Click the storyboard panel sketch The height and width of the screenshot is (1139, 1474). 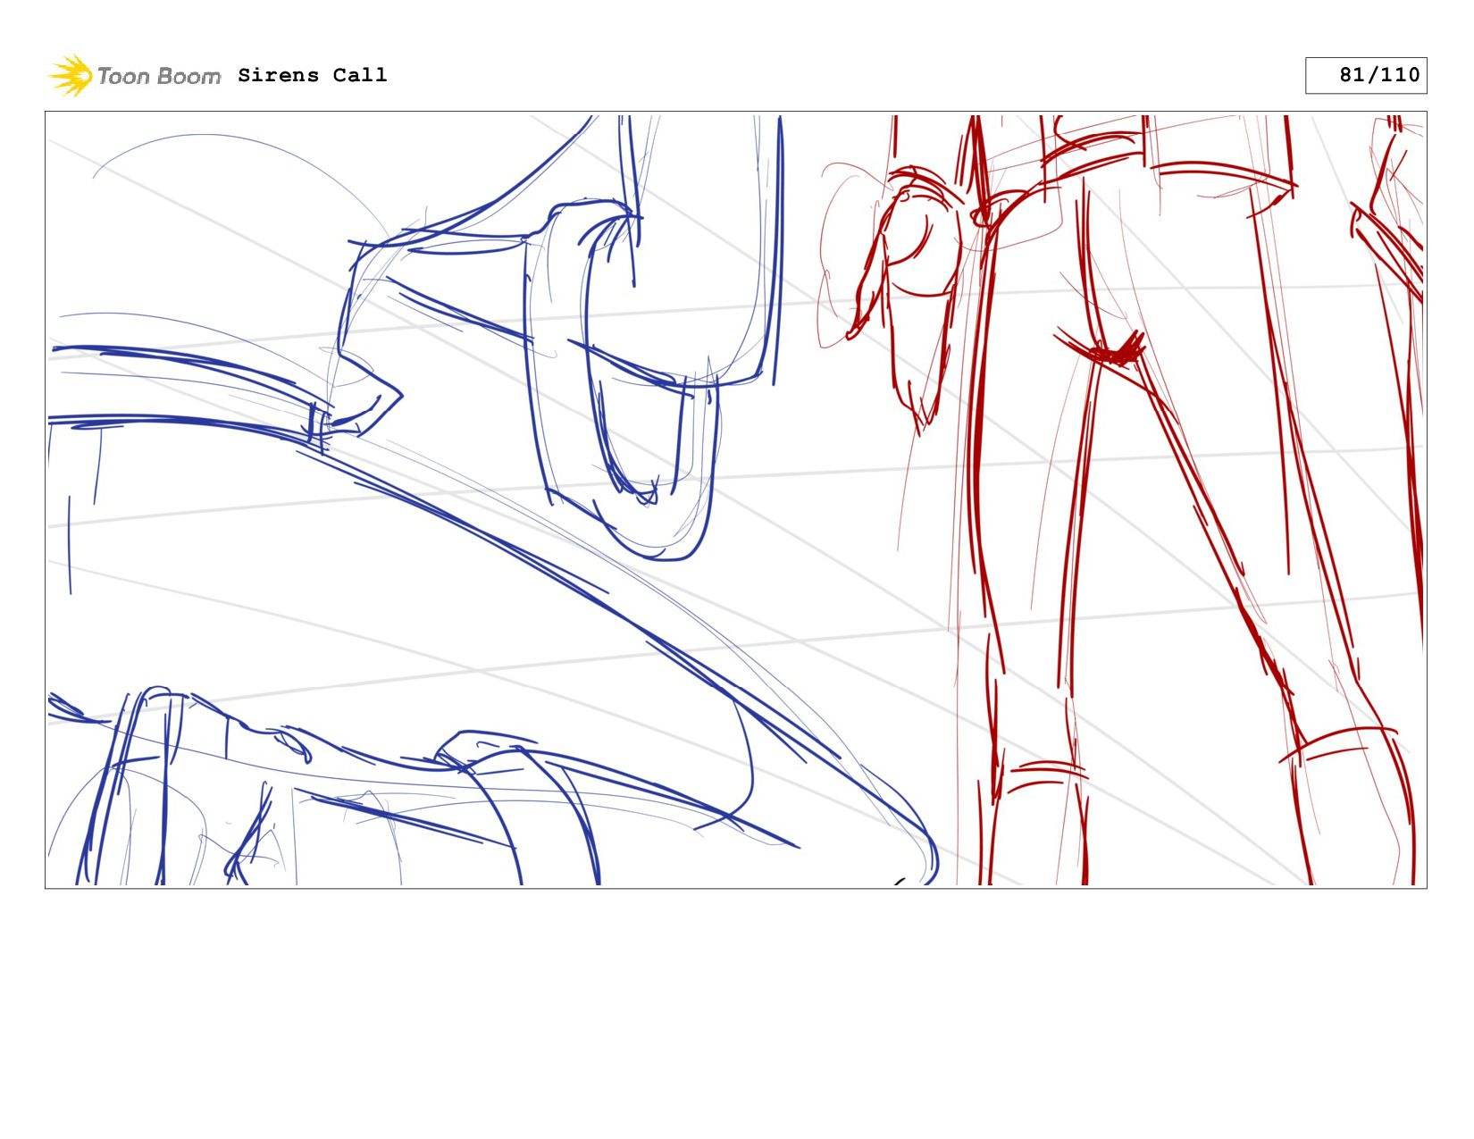coord(736,499)
